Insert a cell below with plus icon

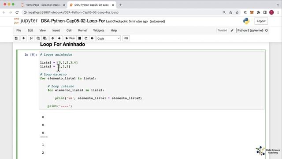(23, 38)
